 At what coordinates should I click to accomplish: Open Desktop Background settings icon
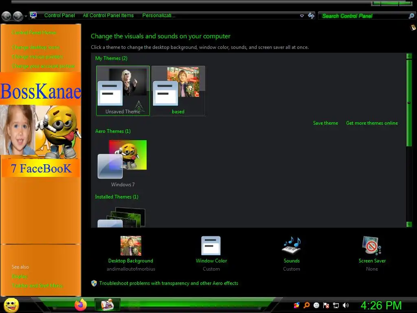tap(131, 246)
